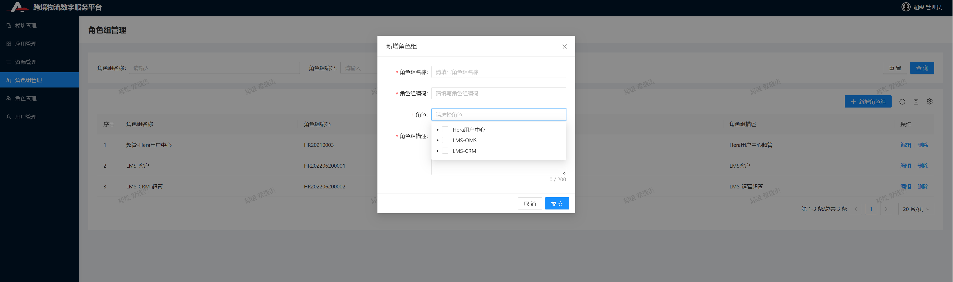Expand the Hera用户中心 tree node
953x282 pixels.
coord(437,130)
